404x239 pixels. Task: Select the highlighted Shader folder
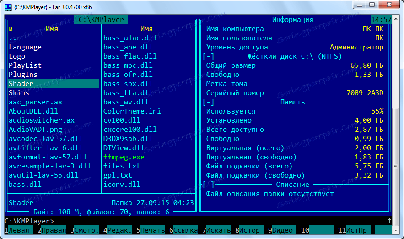54,83
